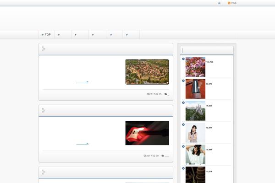
Task: Follow the read-more link in red guitar post
Action: (x=82, y=144)
